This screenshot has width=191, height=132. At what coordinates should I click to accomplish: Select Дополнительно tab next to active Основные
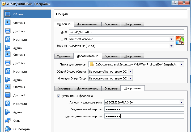(88, 24)
